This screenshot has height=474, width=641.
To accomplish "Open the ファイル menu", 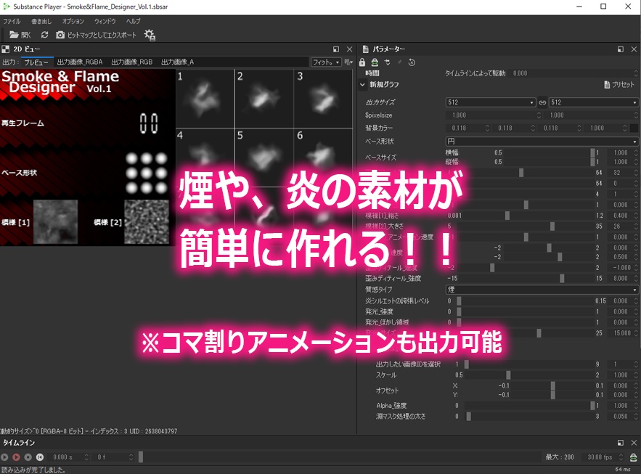I will [12, 21].
